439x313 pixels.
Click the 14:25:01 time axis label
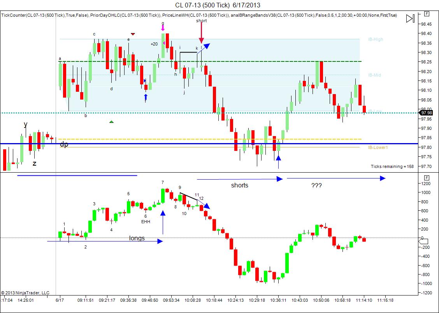tap(26, 300)
